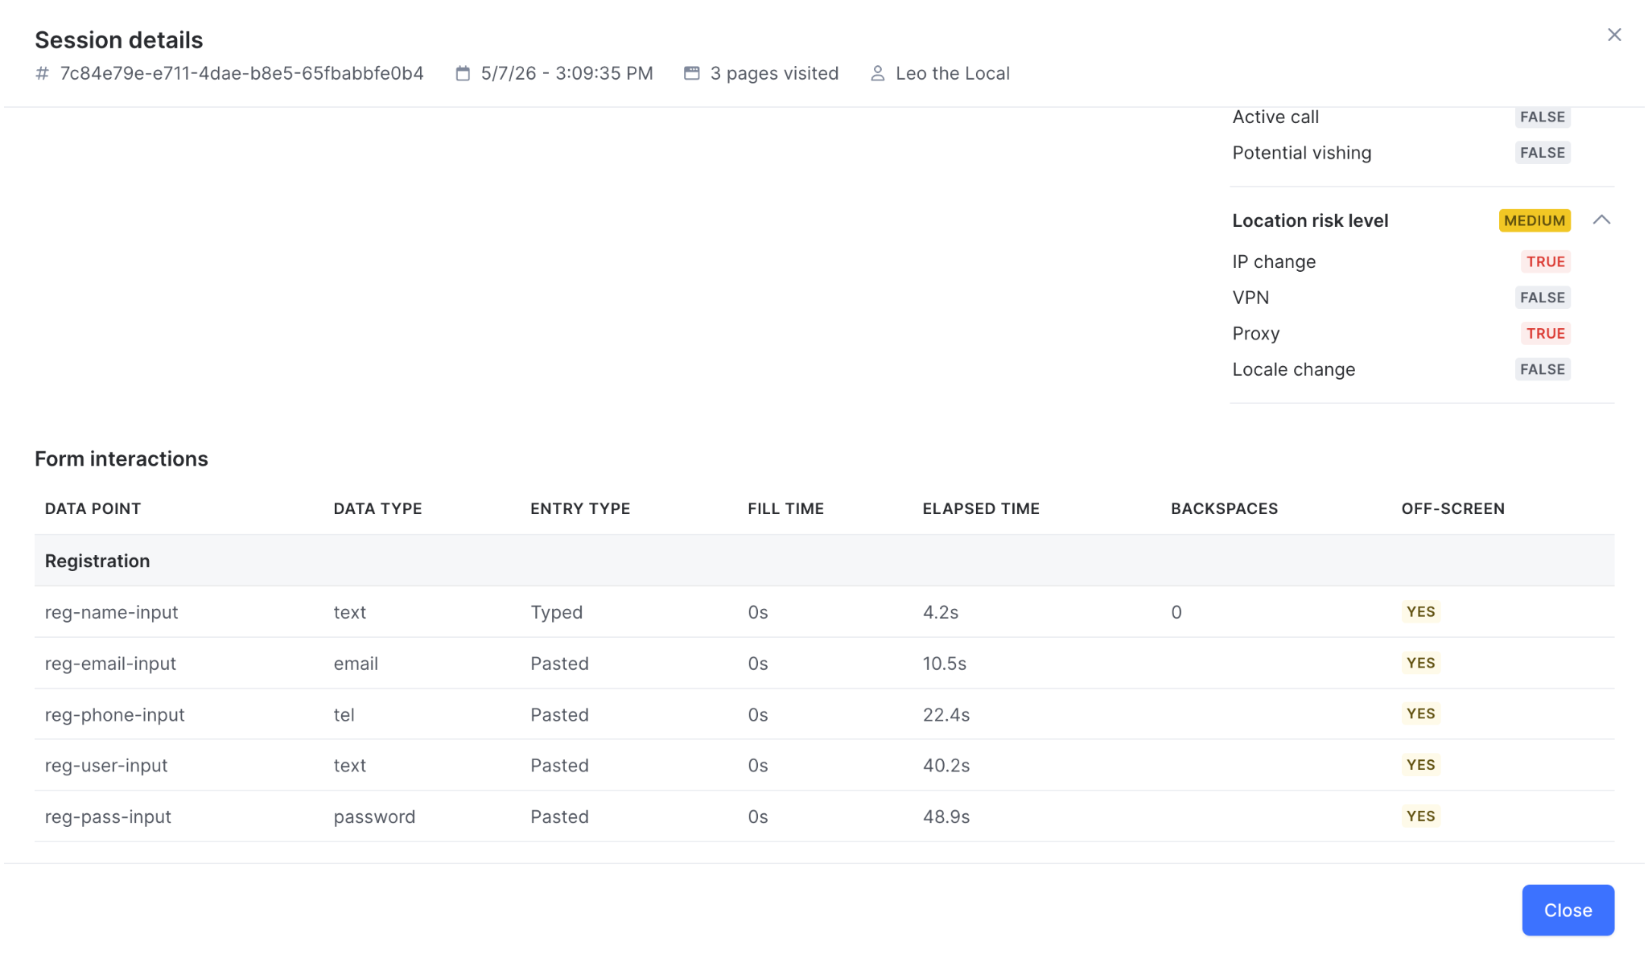This screenshot has height=958, width=1648.
Task: Click the BACKSPACES column header
Action: tap(1224, 508)
